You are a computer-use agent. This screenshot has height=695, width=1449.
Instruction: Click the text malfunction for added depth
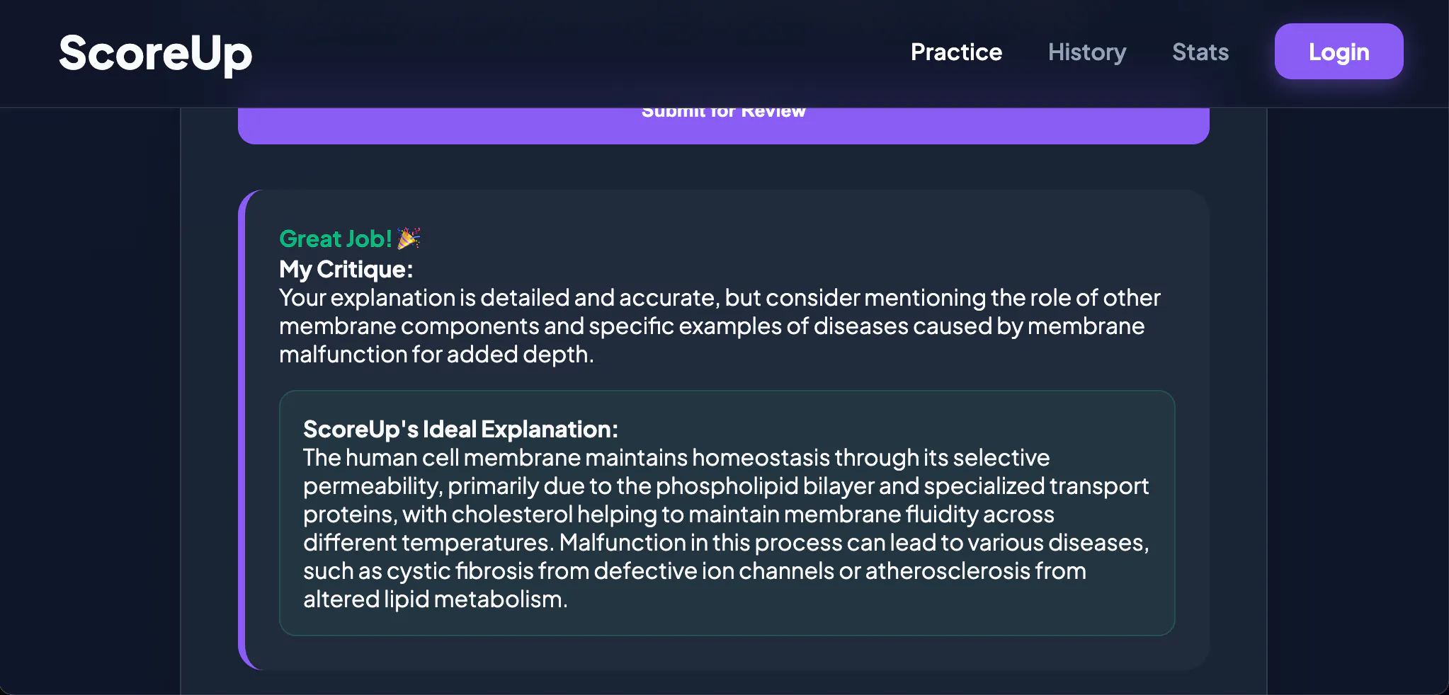[436, 354]
